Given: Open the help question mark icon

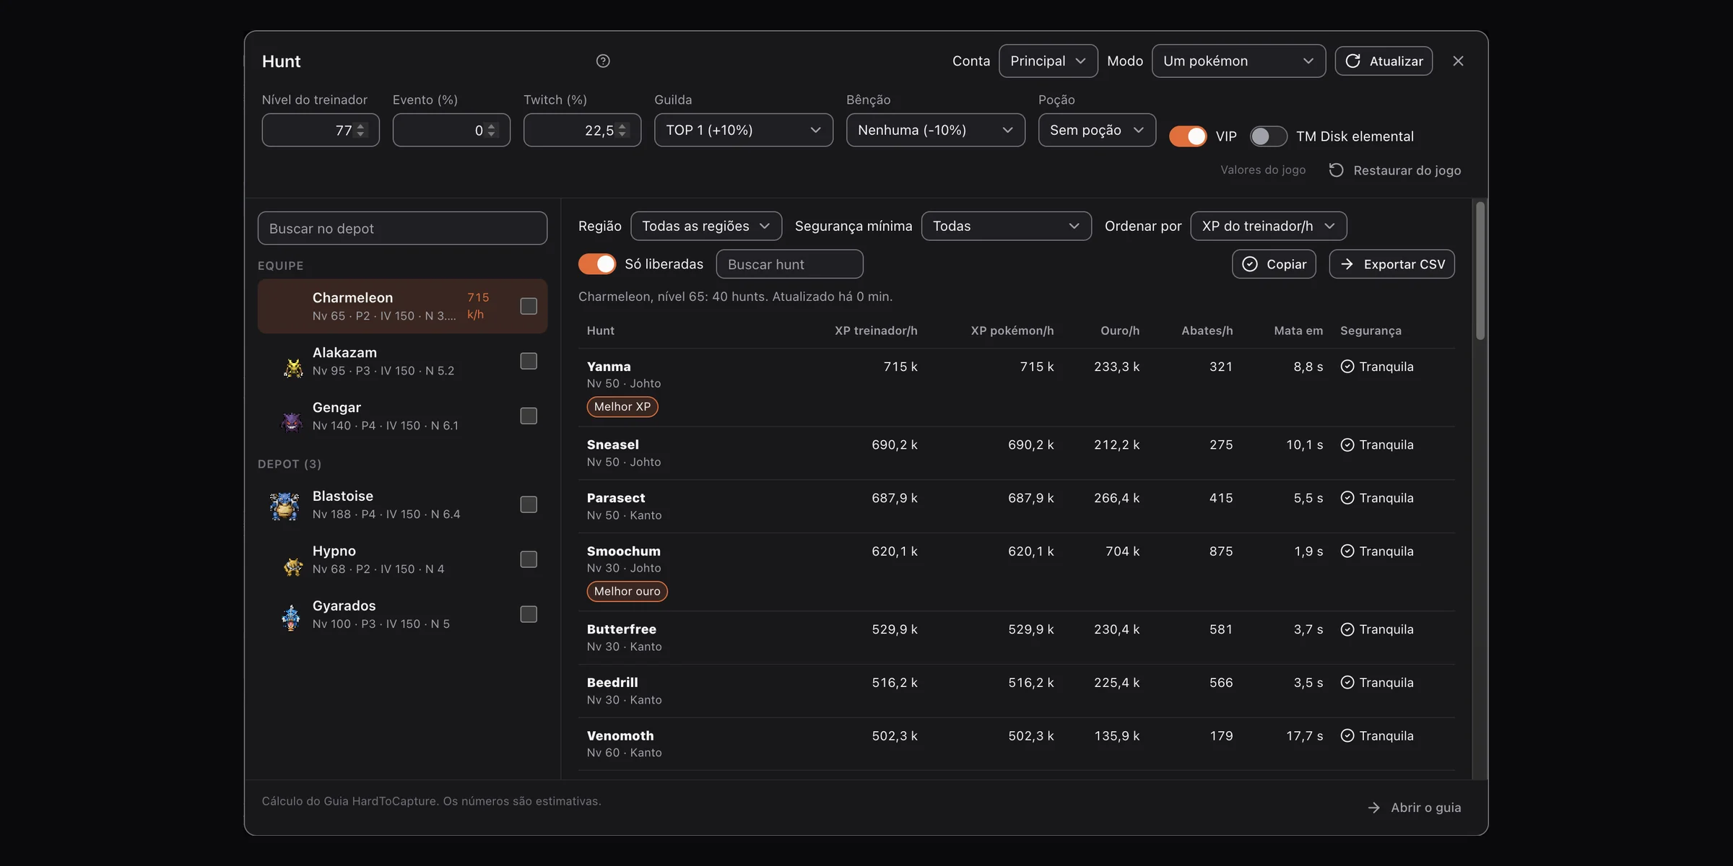Looking at the screenshot, I should coord(603,61).
